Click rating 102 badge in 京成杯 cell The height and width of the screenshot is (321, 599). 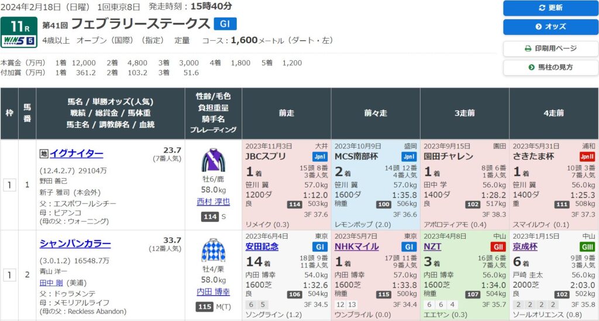click(562, 294)
